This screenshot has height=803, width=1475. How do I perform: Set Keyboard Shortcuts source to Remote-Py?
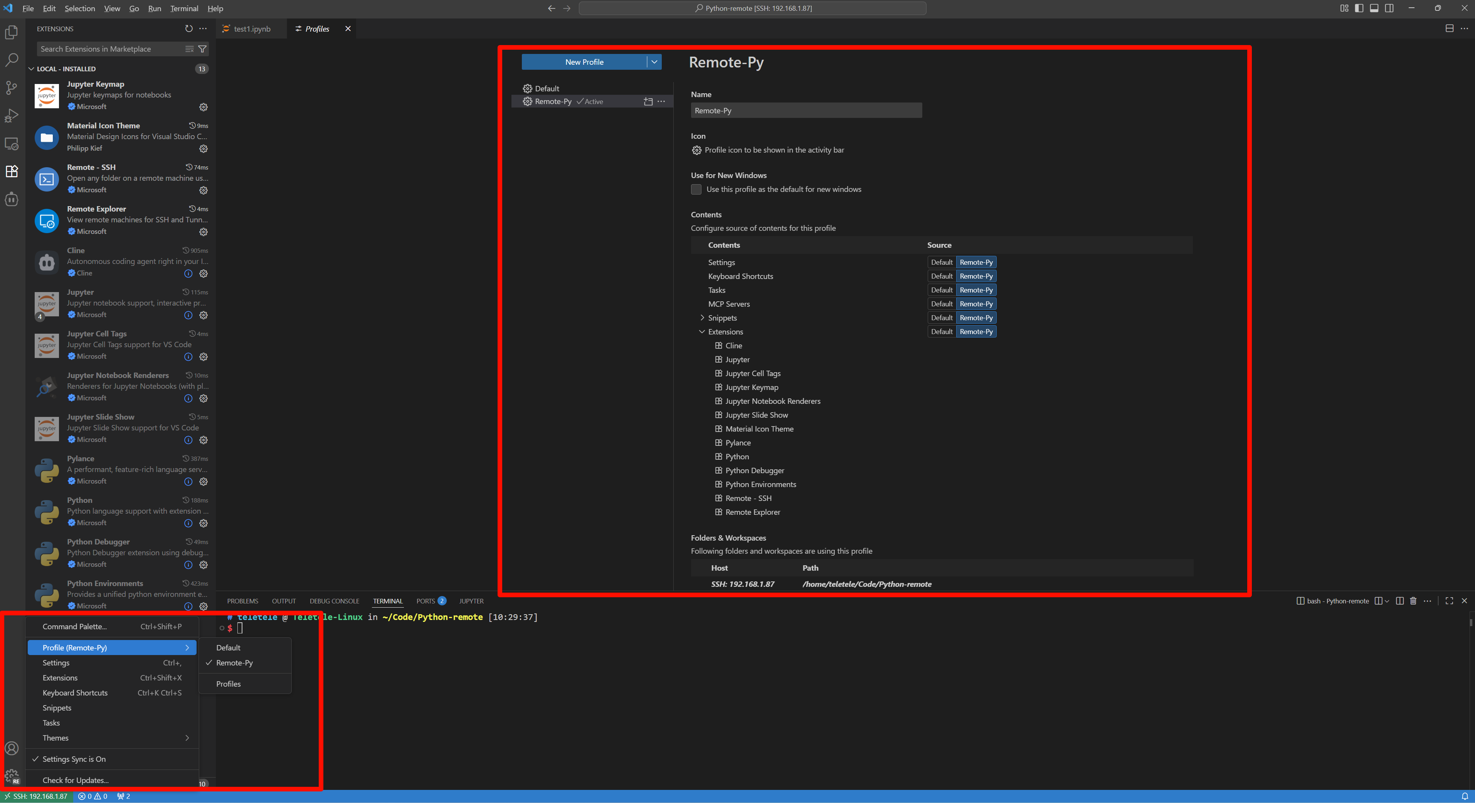pyautogui.click(x=976, y=276)
